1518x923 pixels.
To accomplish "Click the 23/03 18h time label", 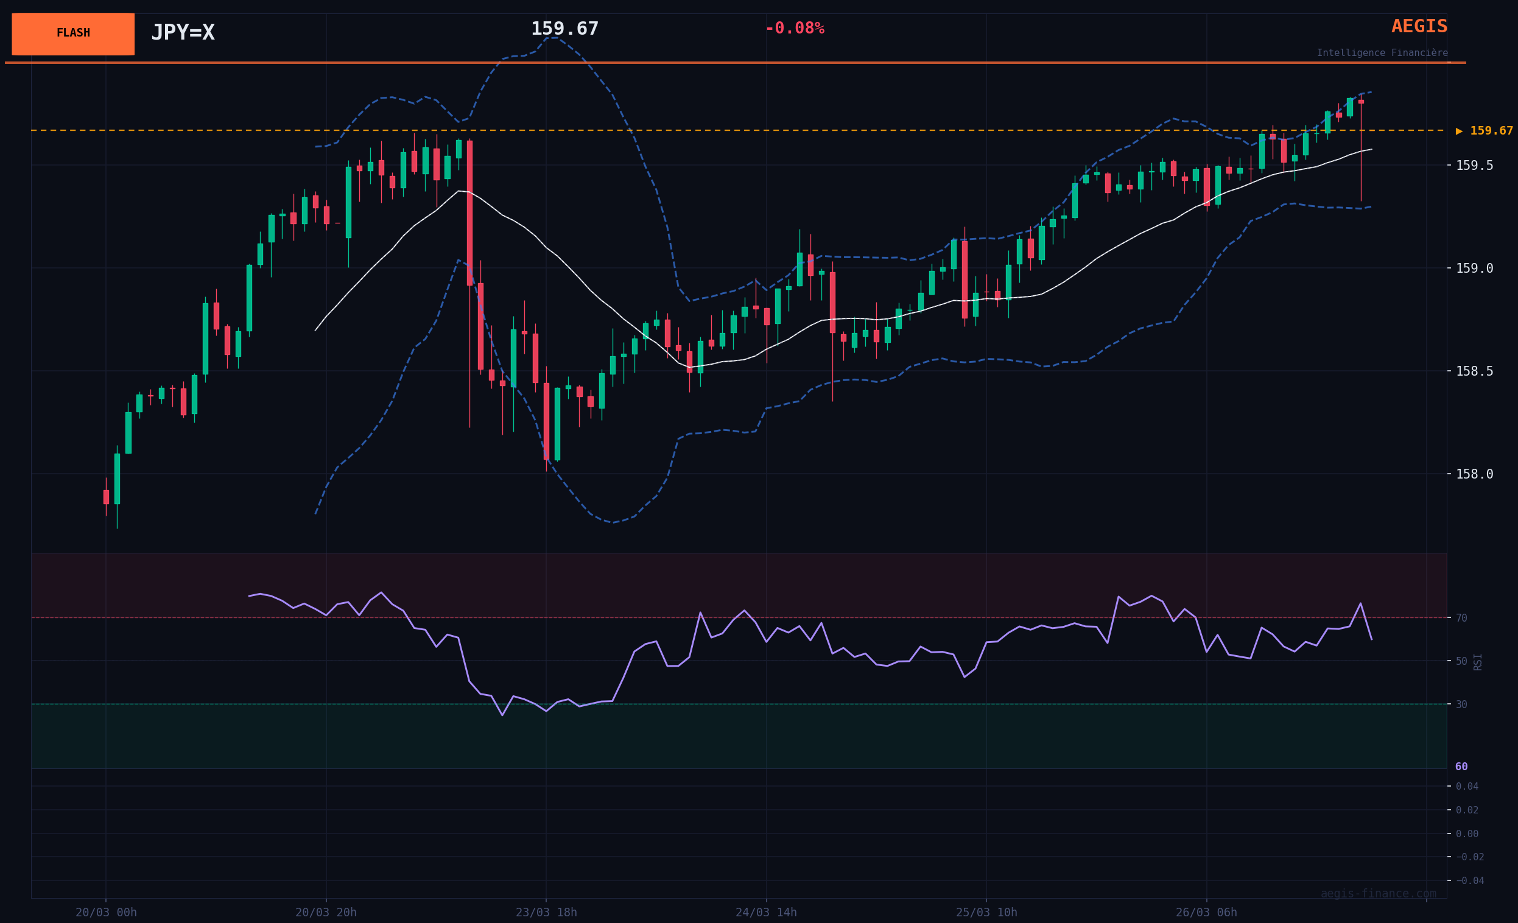I will pyautogui.click(x=546, y=913).
